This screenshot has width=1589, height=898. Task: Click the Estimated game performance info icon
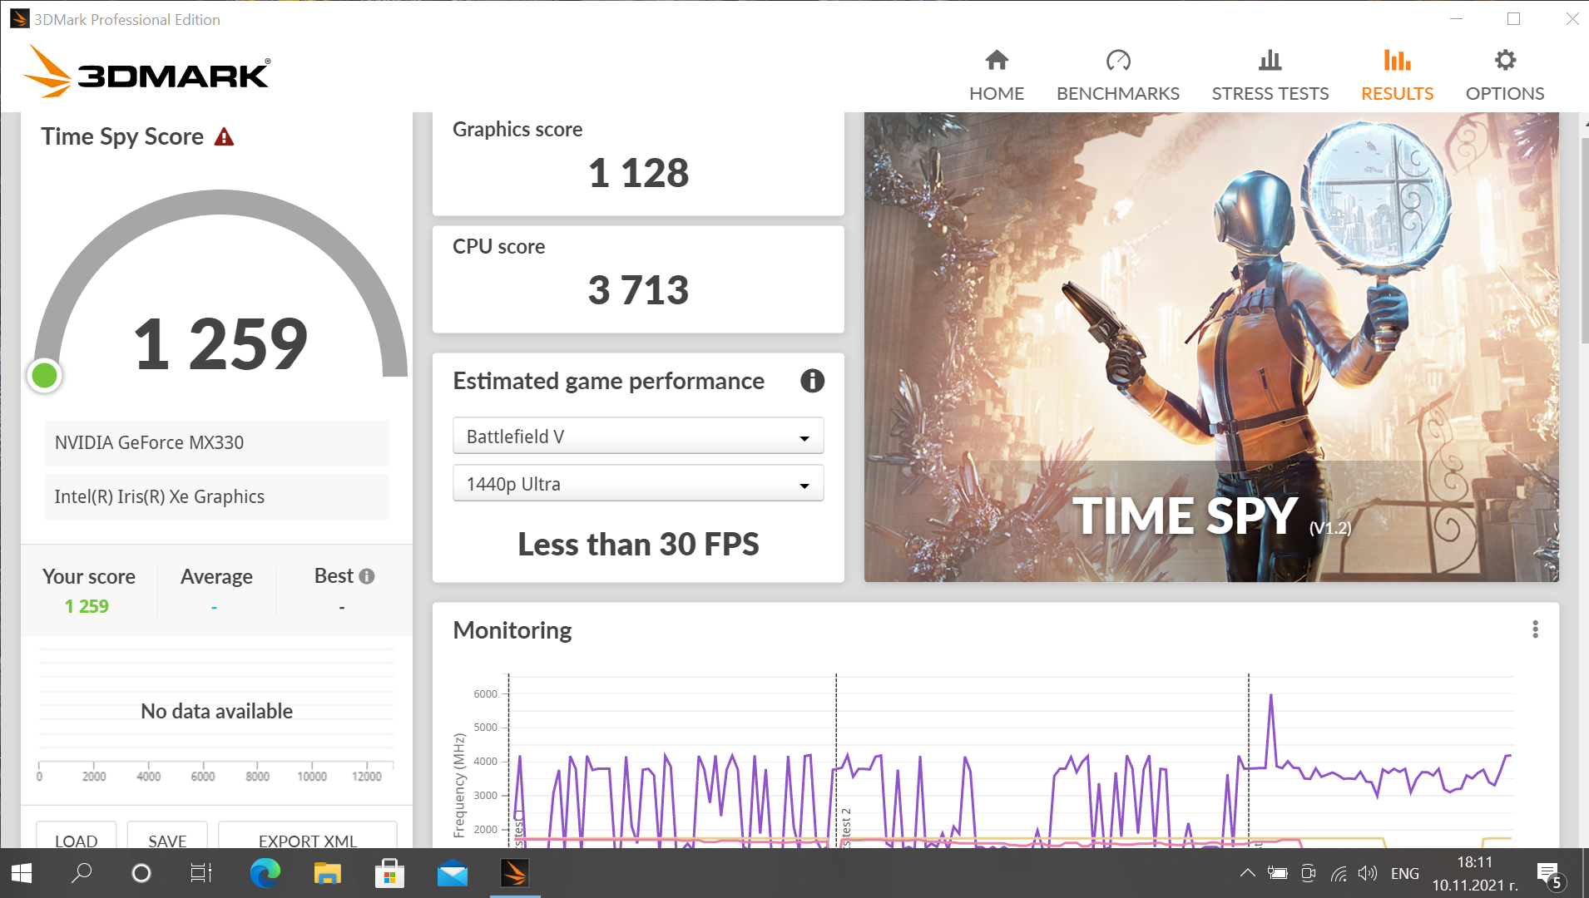click(812, 381)
